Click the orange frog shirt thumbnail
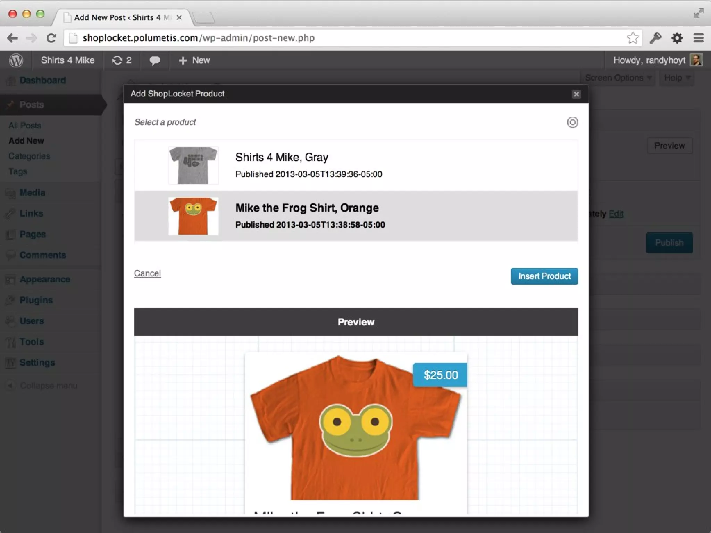This screenshot has height=533, width=711. [193, 216]
